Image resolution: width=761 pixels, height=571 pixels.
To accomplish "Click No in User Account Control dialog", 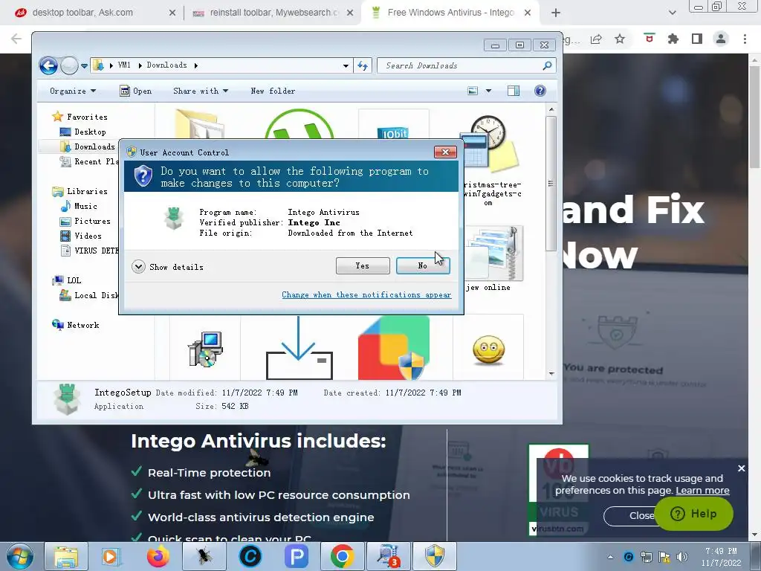I will tap(423, 265).
